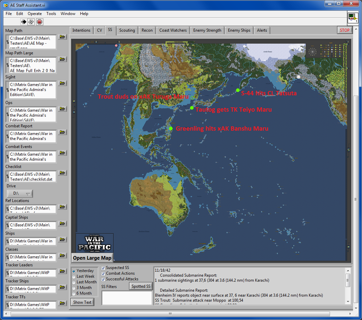Browse folder for Map Path

(62, 37)
